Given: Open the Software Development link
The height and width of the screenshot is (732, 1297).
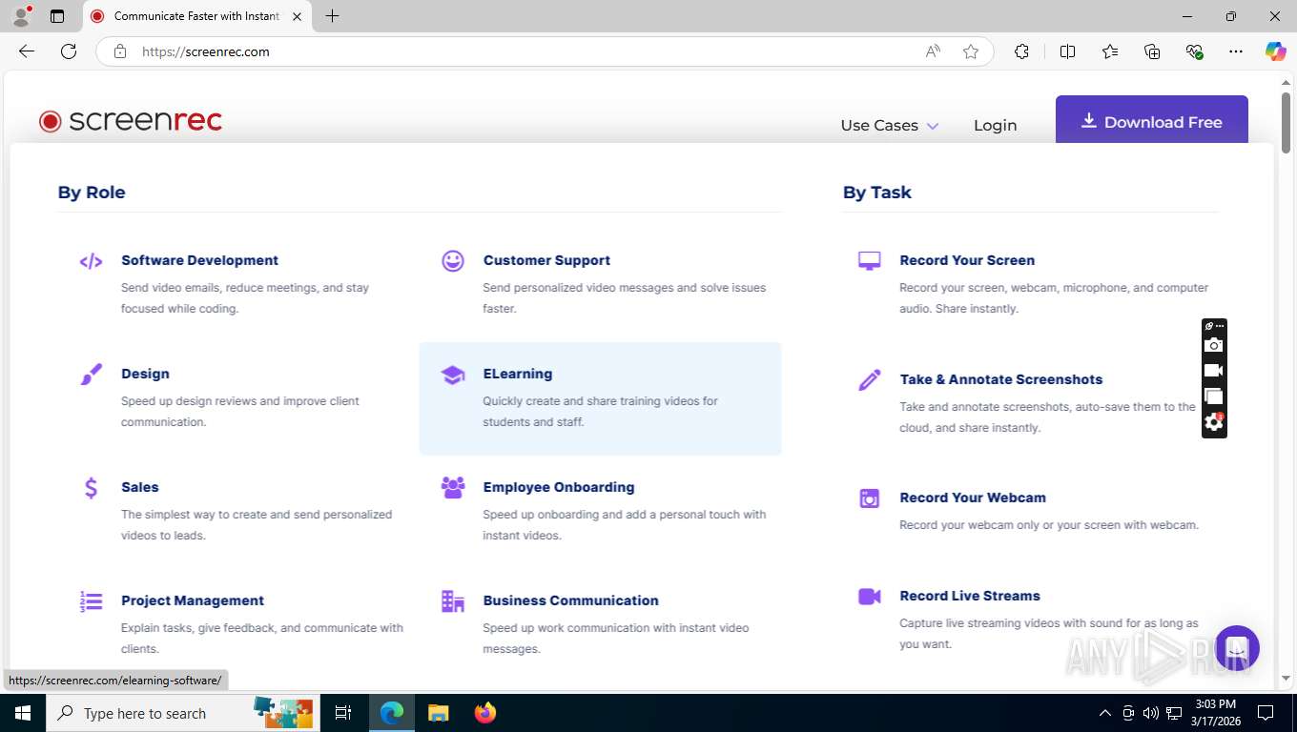Looking at the screenshot, I should pos(199,260).
